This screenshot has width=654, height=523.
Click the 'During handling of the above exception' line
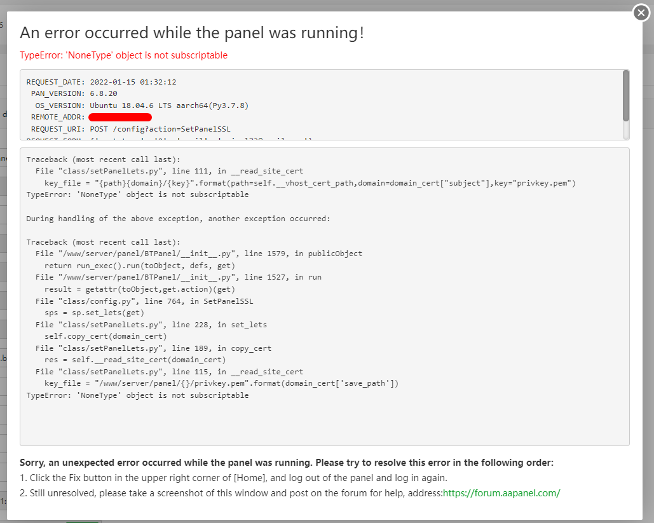[x=178, y=219]
